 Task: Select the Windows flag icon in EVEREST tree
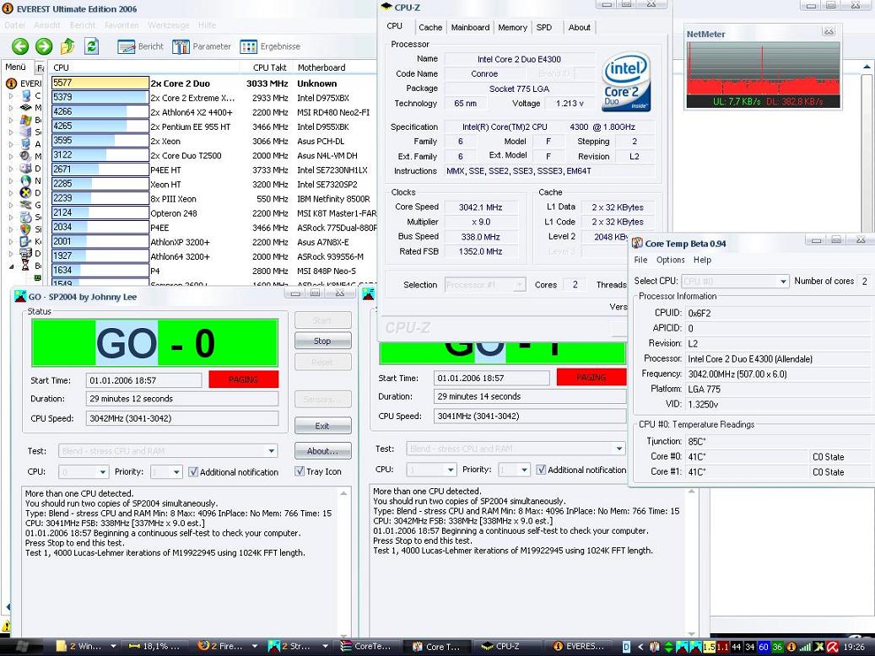tap(25, 120)
